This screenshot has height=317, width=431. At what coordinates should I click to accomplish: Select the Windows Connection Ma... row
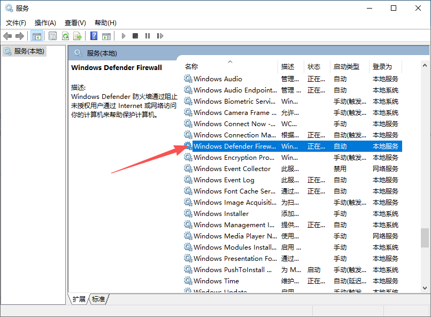[293, 135]
